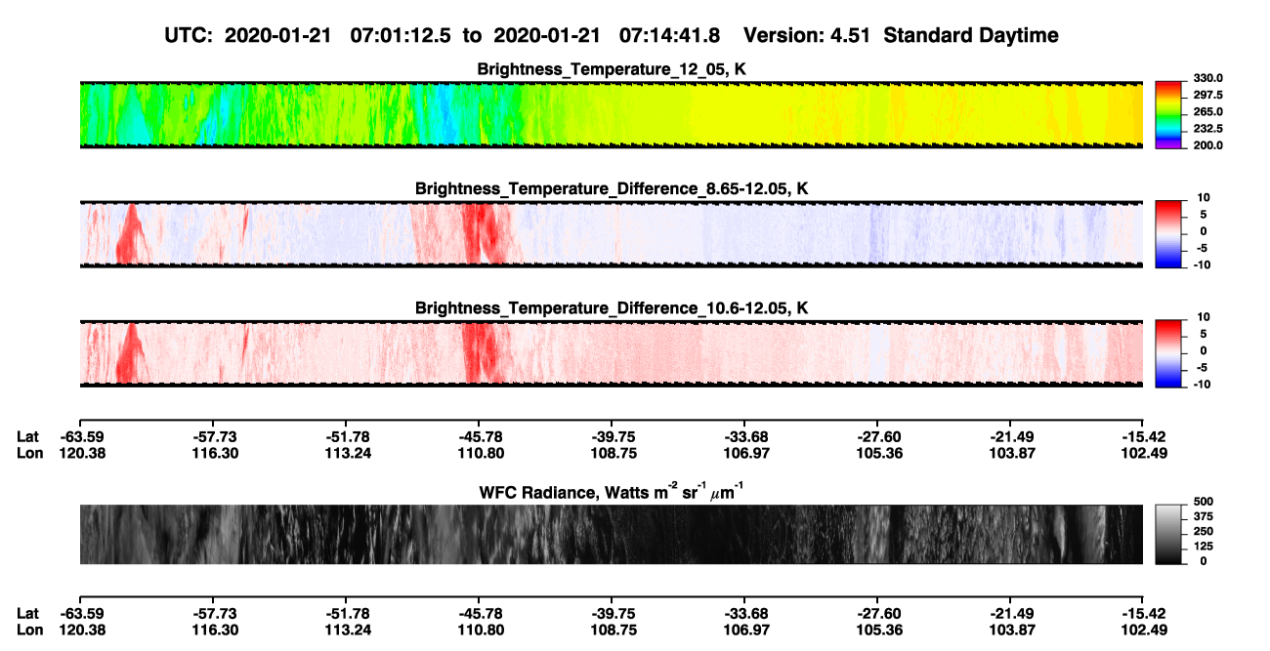Click the 250 tick on the WFC colorbar
The image size is (1270, 651).
click(1204, 530)
